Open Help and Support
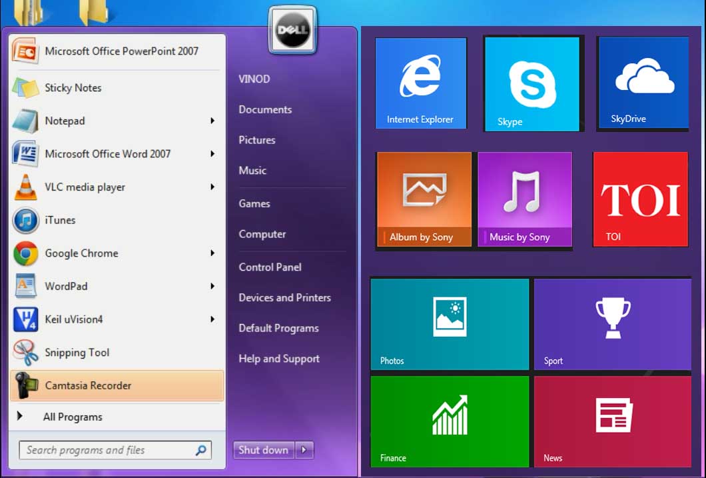 pos(278,359)
